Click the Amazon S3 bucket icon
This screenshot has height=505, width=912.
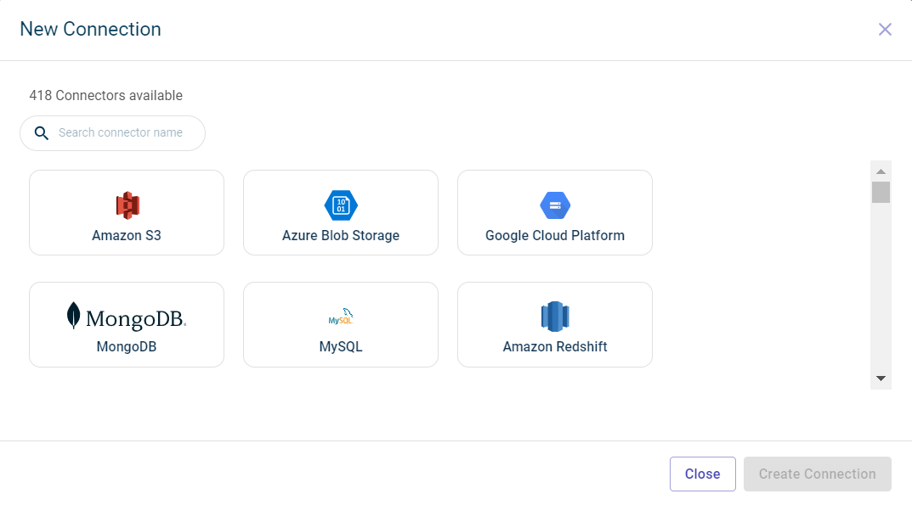[x=127, y=205]
